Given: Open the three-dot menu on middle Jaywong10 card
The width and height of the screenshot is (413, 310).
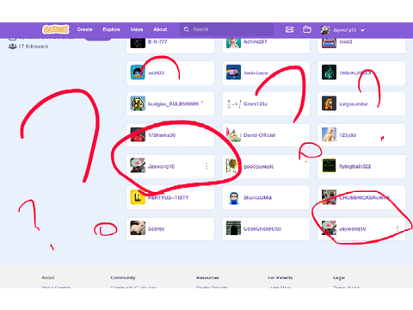Looking at the screenshot, I should 206,166.
